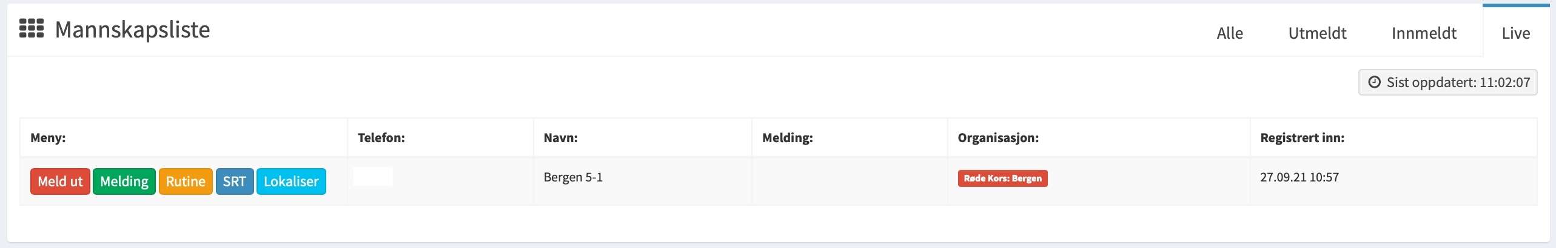Click the Navn column header

point(560,138)
